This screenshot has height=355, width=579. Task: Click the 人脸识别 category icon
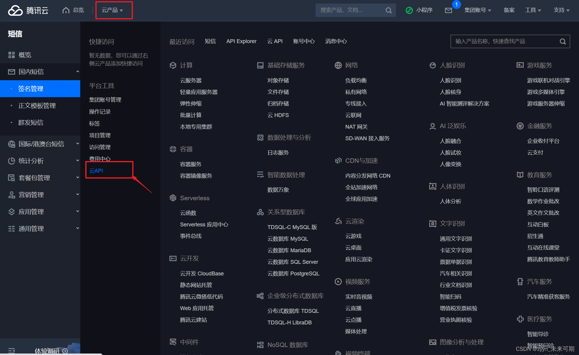(433, 65)
